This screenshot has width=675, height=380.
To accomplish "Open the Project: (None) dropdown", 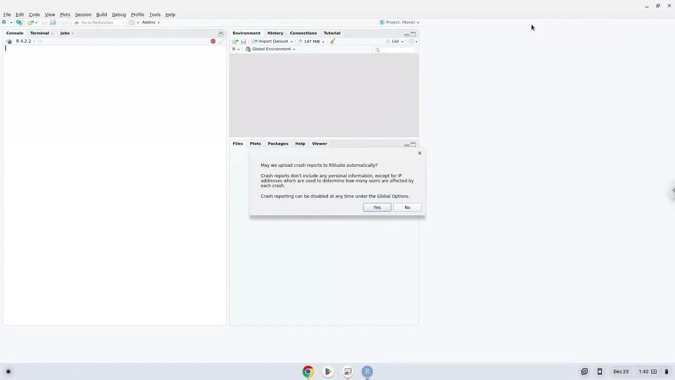I will pyautogui.click(x=401, y=22).
